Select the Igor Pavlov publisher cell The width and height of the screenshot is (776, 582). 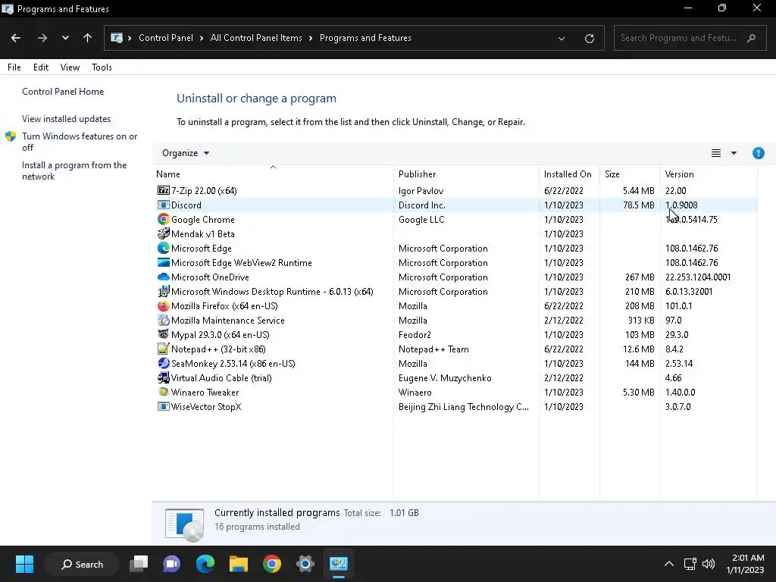pyautogui.click(x=421, y=190)
